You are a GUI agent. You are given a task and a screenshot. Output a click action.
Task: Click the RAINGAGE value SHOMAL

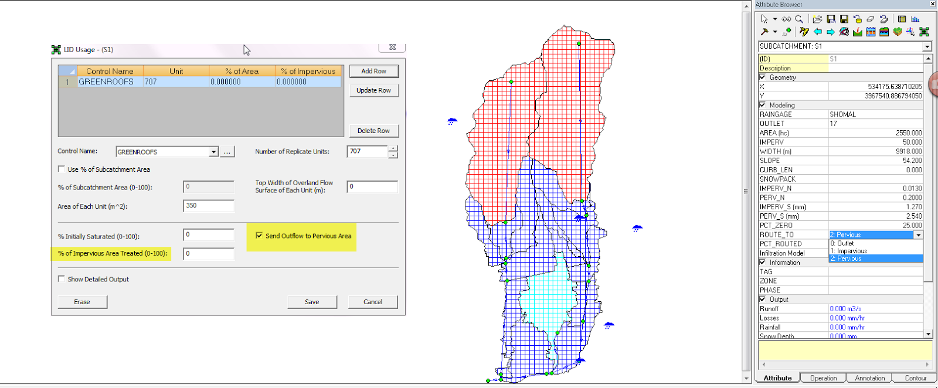coord(876,114)
